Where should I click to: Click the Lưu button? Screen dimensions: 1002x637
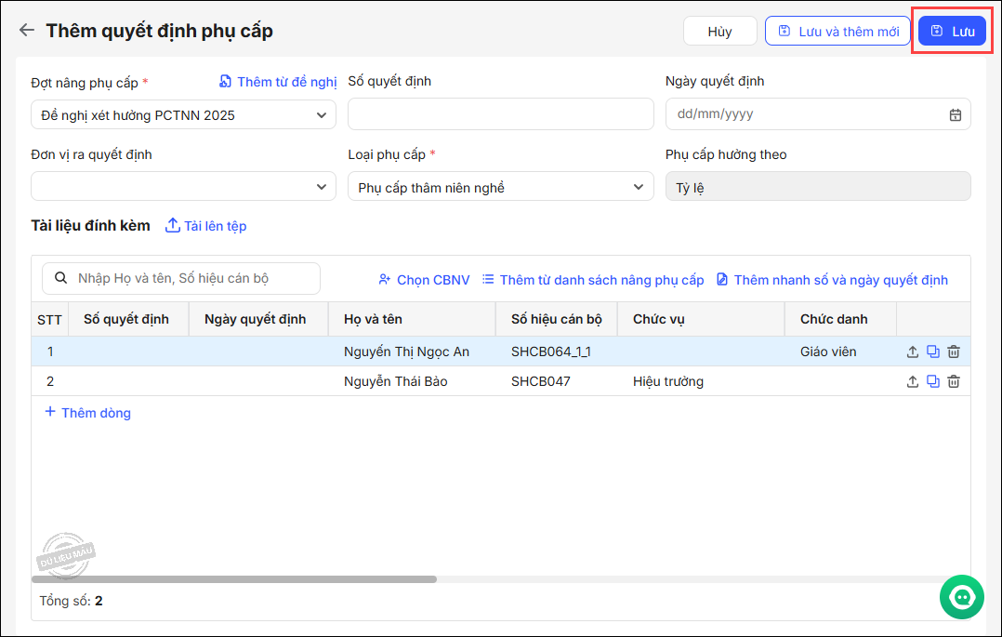(x=952, y=31)
